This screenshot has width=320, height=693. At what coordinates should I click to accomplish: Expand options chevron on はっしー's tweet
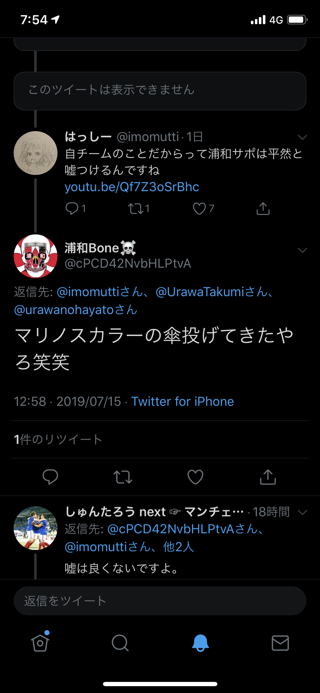pos(302,137)
